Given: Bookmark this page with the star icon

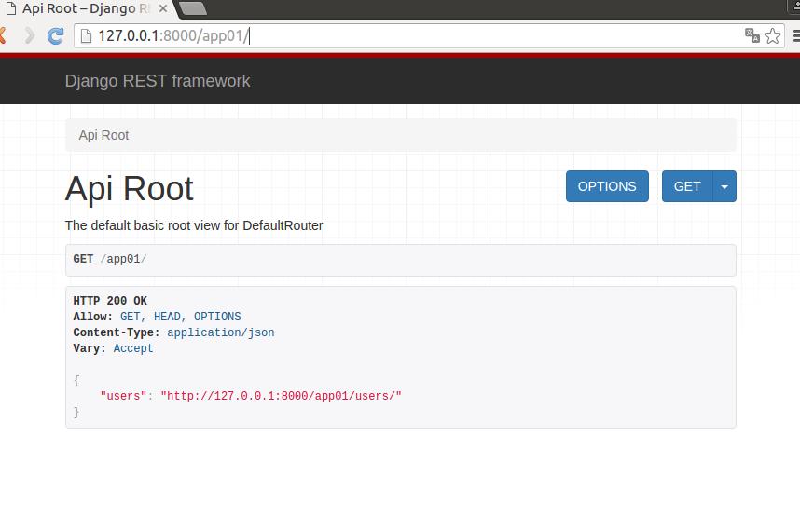Looking at the screenshot, I should click(x=772, y=35).
